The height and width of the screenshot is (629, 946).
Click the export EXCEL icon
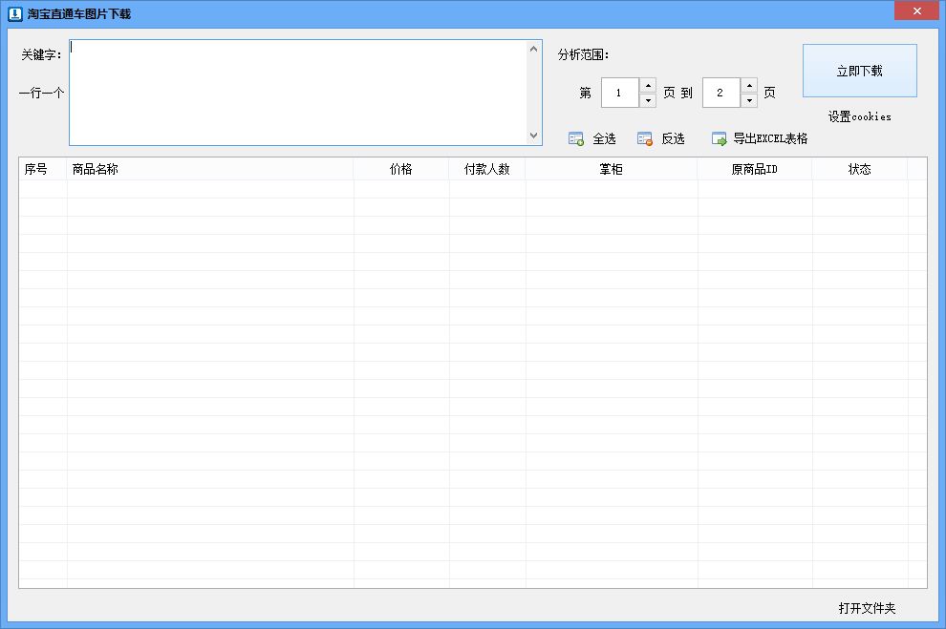coord(720,139)
